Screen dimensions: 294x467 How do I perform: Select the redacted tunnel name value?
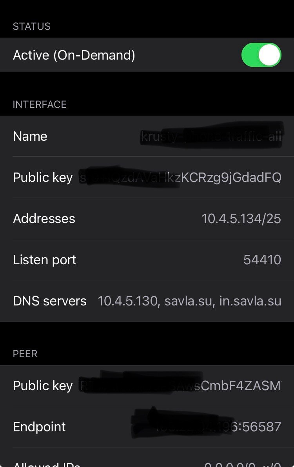212,136
